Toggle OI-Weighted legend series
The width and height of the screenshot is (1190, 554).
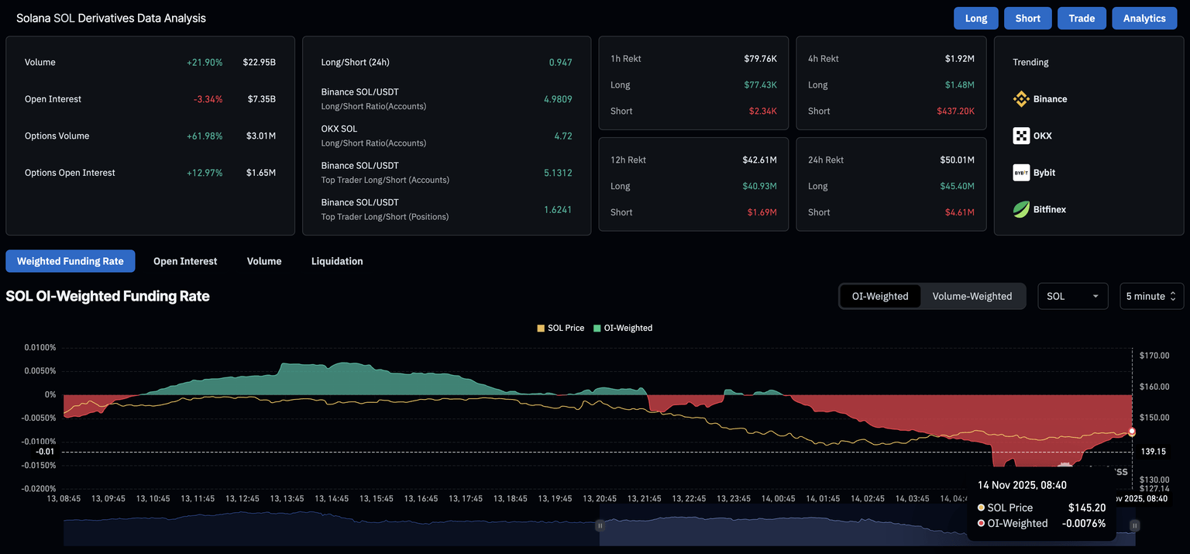(623, 328)
